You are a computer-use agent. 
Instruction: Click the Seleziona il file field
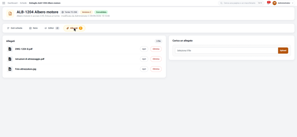[x=226, y=51]
